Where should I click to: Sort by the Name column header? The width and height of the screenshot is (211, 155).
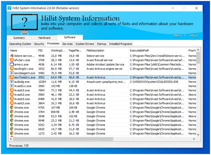(23, 50)
